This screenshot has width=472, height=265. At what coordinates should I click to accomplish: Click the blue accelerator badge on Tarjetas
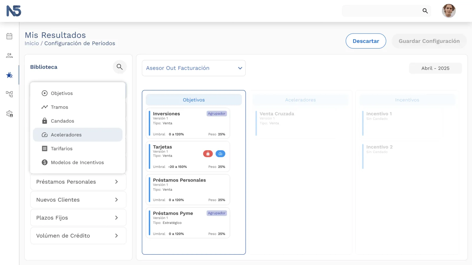220,154
